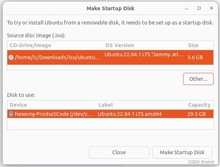Click the Make Startup Disk button
This screenshot has height=167, width=220.
click(182, 152)
